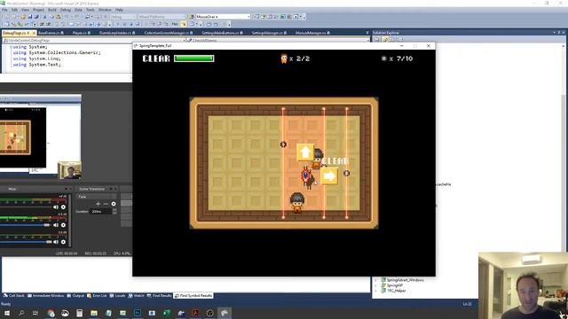Expand the TRC_Helper project node
The image size is (568, 319).
375,291
